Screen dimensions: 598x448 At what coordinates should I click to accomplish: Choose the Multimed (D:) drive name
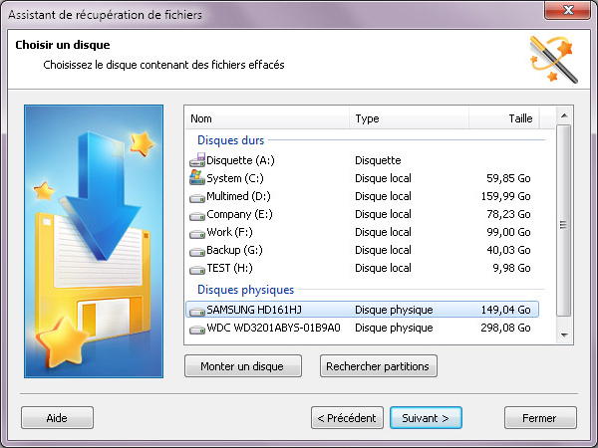238,196
